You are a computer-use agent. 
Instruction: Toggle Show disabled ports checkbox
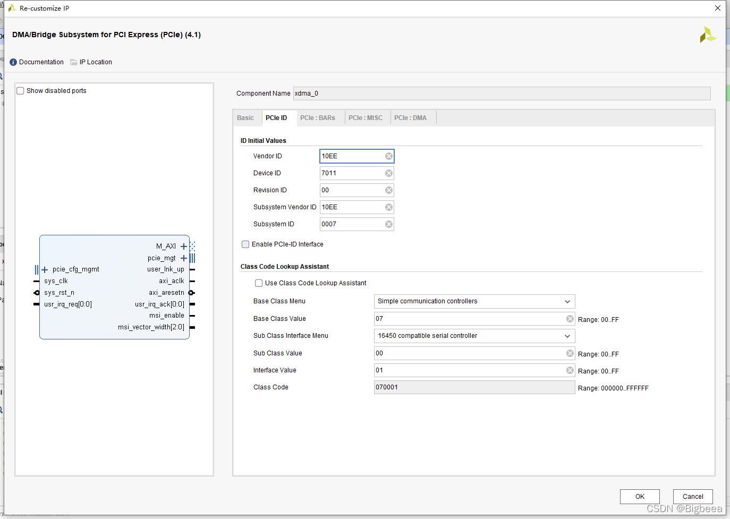click(x=20, y=91)
